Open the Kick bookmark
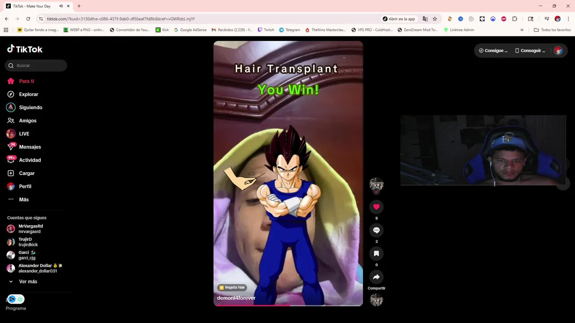 point(162,30)
